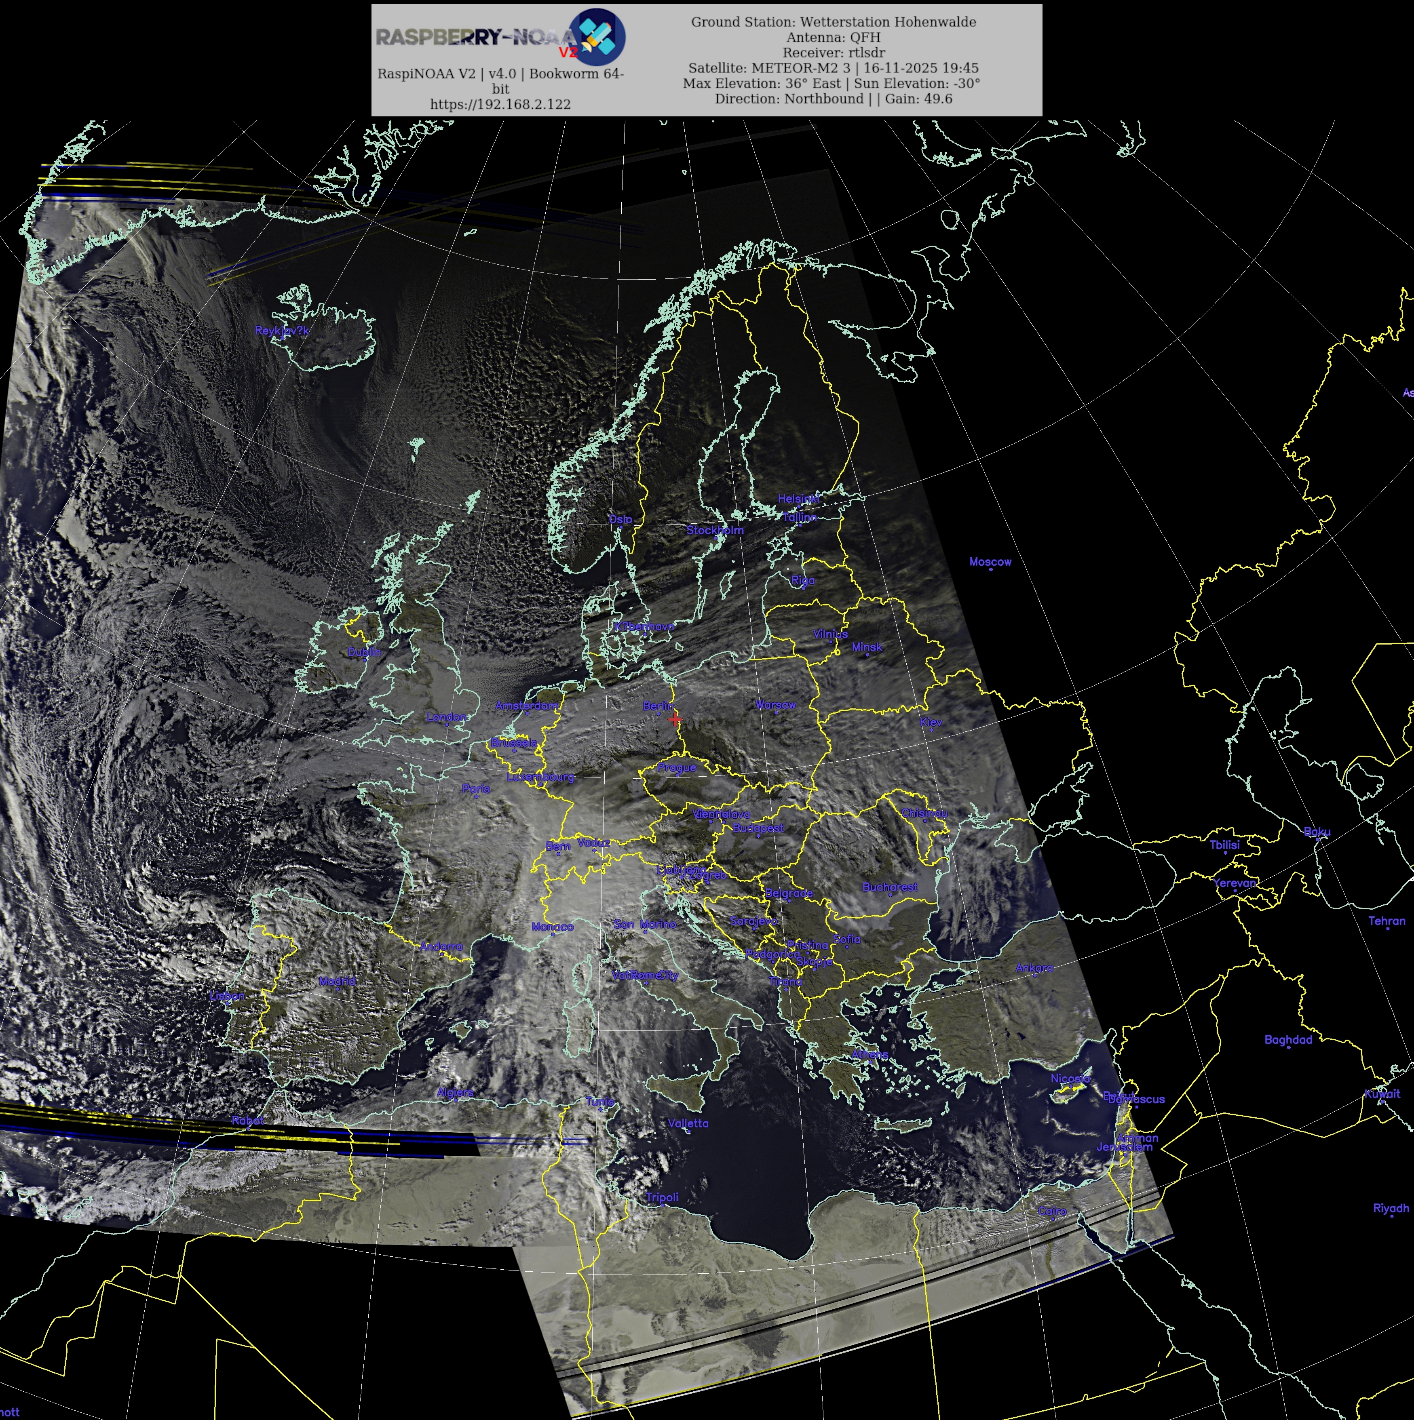Click the Ground Station Wetterstation Hohenwalde text
The height and width of the screenshot is (1420, 1414).
coord(833,22)
